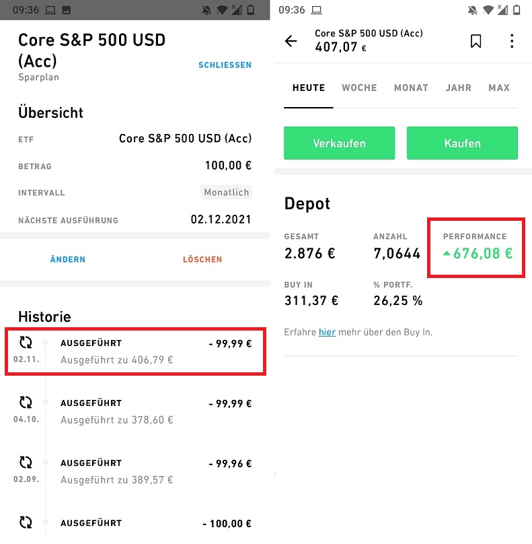Screen dimensions: 532x544
Task: Switch to the WOCHE tab
Action: pos(359,88)
